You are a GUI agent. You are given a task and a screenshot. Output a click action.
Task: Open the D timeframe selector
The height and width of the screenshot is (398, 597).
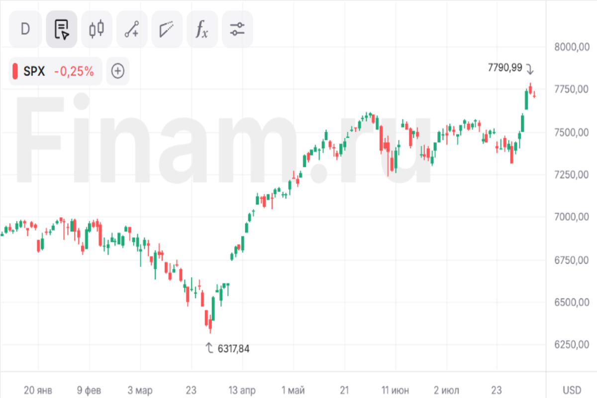(25, 29)
